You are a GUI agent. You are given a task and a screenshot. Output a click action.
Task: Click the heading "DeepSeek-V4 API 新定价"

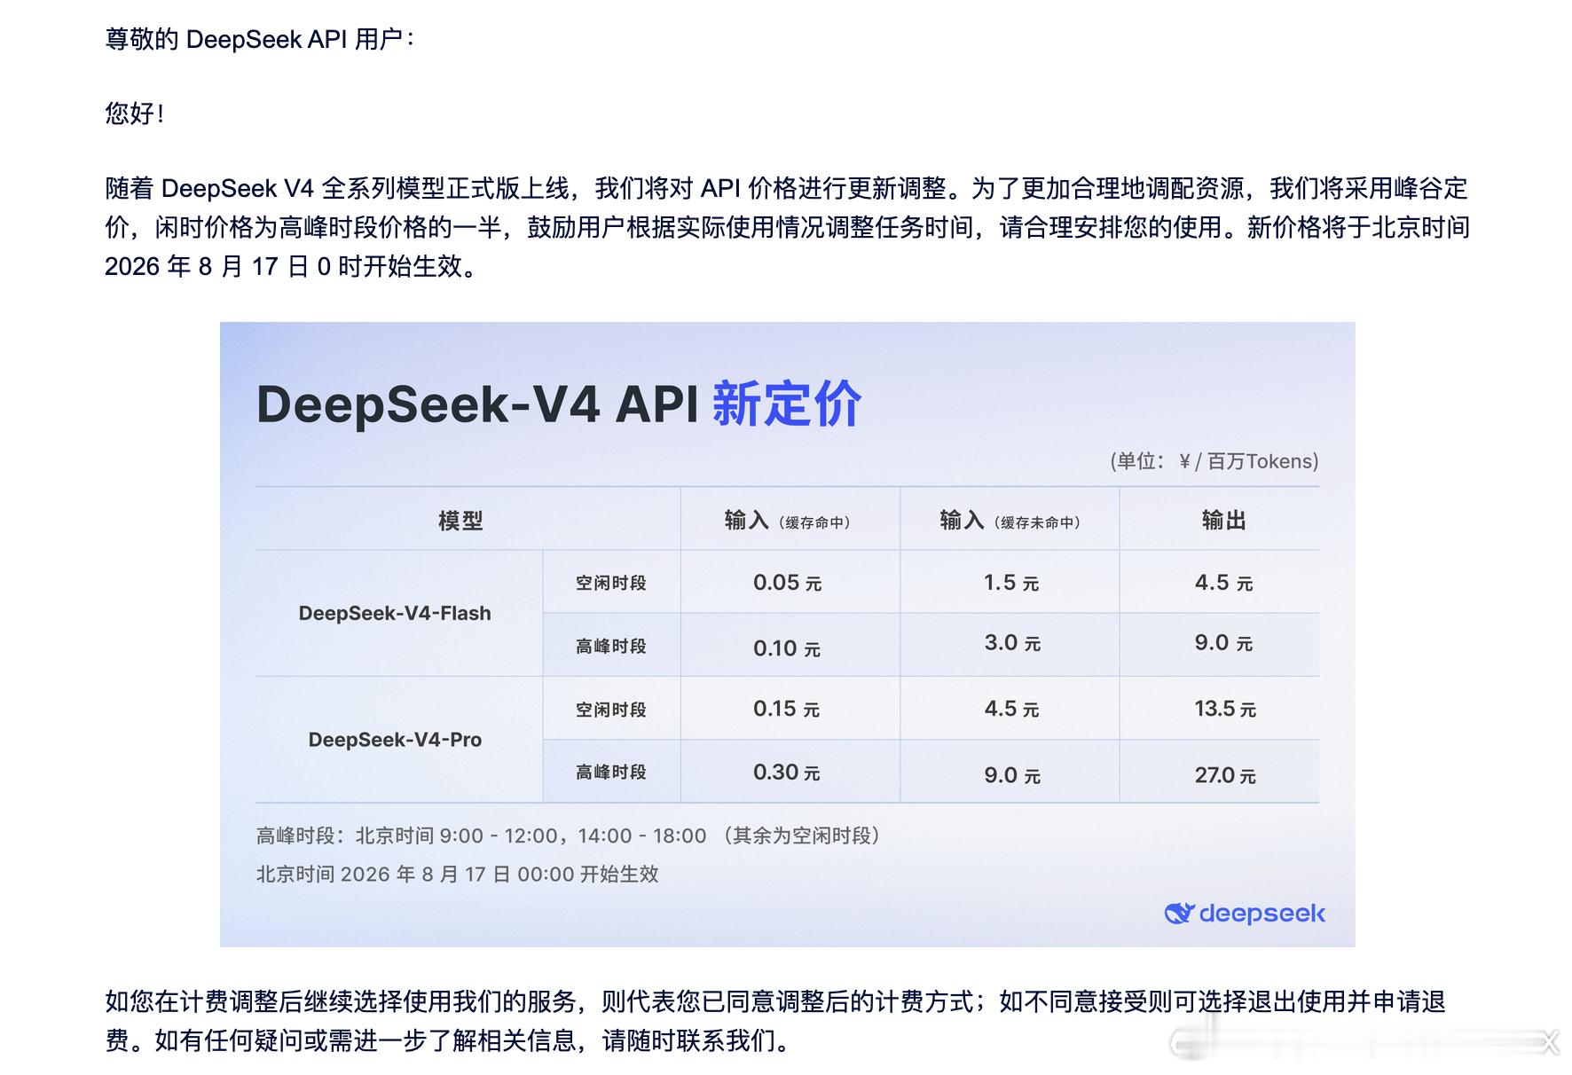point(559,404)
